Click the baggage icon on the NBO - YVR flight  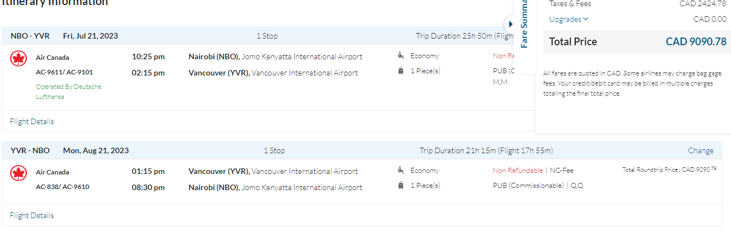[401, 71]
